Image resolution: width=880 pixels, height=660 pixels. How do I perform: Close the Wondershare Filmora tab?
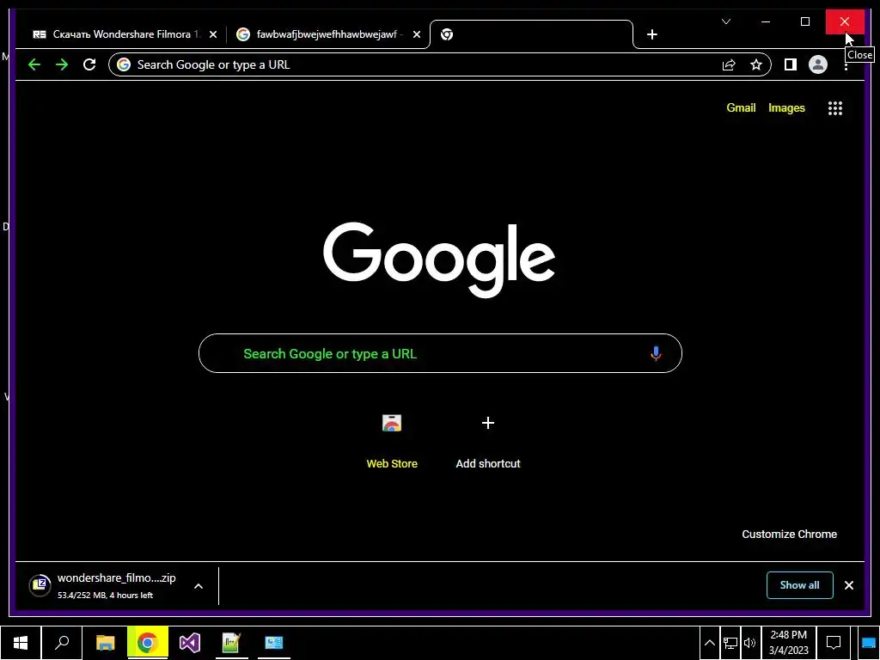tap(213, 34)
